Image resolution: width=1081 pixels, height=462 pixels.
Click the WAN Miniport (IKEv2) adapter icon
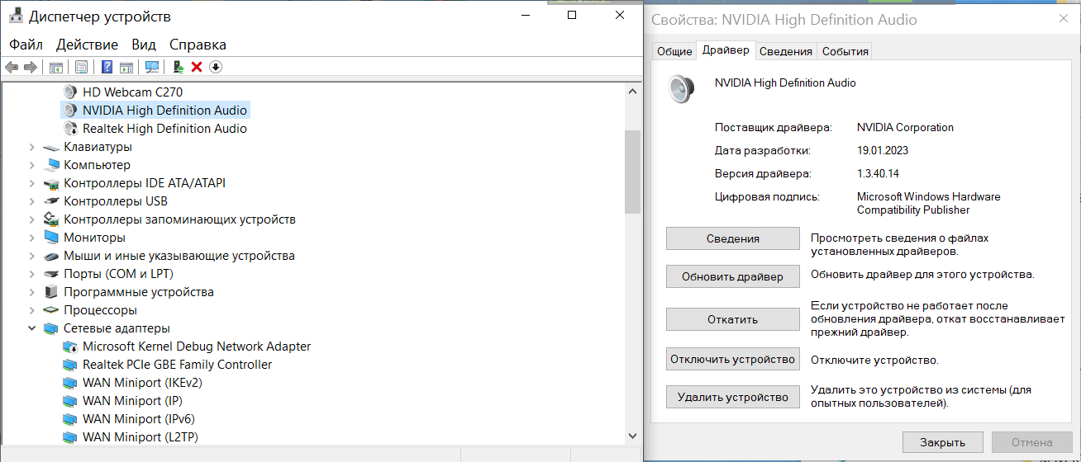pyautogui.click(x=70, y=383)
